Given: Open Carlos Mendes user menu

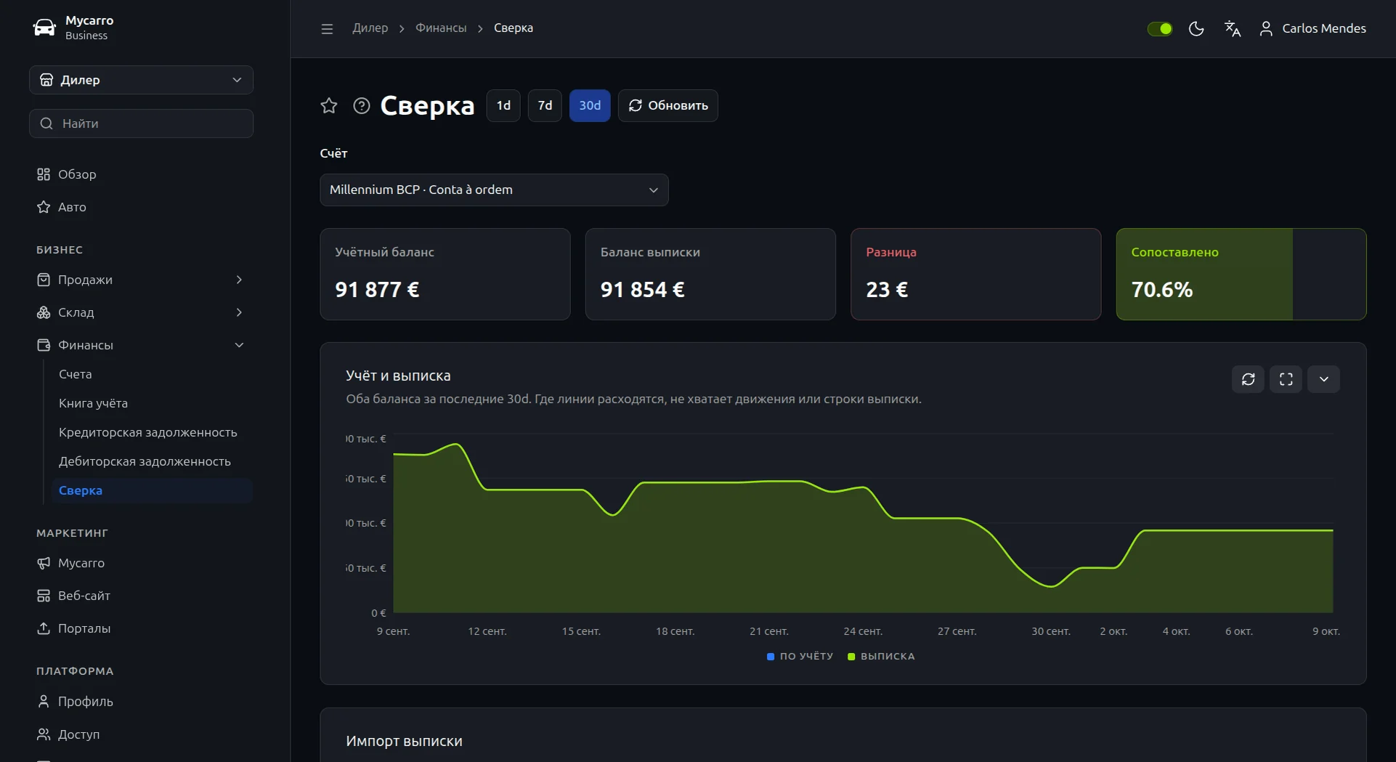Looking at the screenshot, I should click(1312, 28).
